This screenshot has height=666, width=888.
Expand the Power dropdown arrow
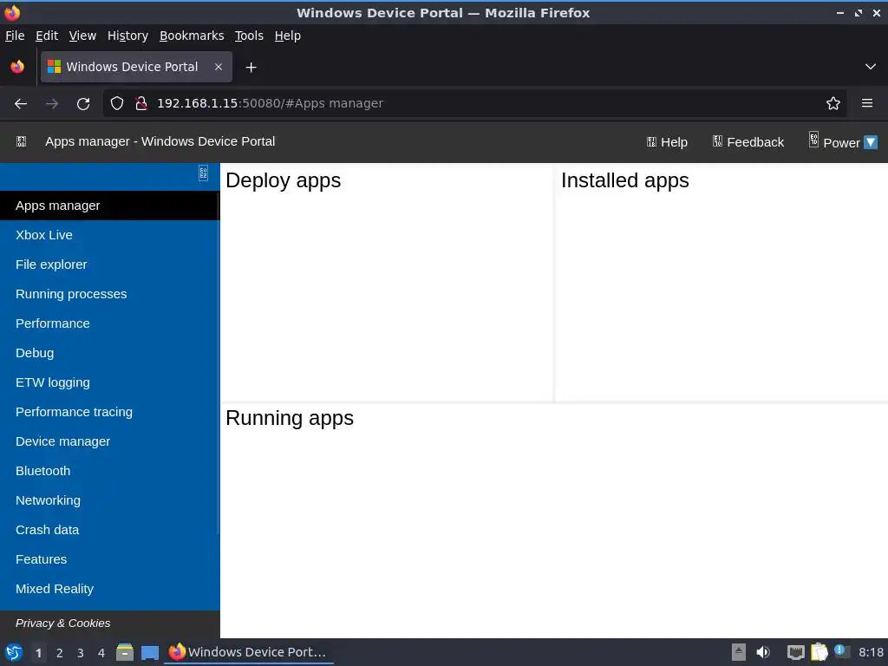pos(871,142)
